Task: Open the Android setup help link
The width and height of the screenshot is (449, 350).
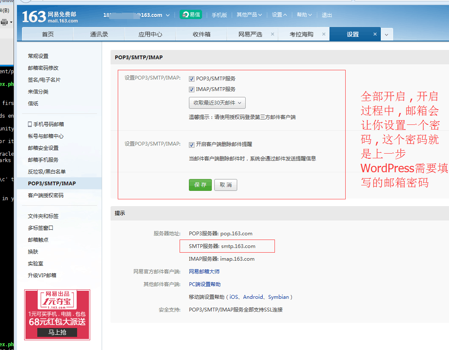Action: point(253,297)
